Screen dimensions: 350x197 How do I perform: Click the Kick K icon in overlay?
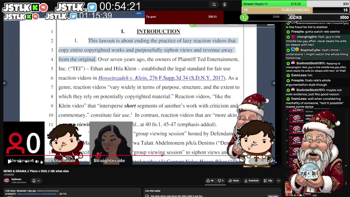35,8
